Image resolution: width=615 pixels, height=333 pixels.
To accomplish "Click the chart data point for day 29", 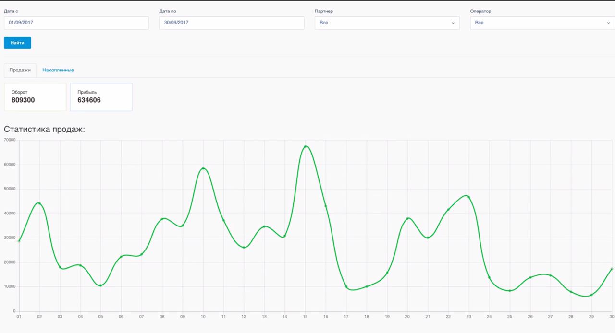I will [591, 295].
